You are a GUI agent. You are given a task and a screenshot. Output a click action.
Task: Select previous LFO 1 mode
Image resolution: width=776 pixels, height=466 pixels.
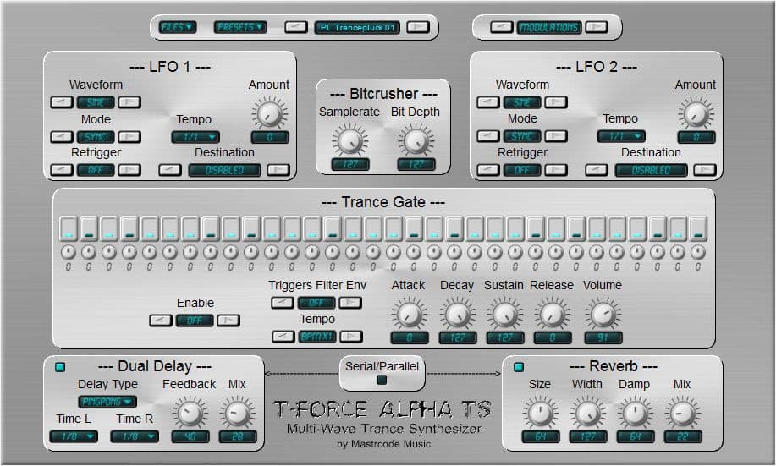[x=62, y=136]
